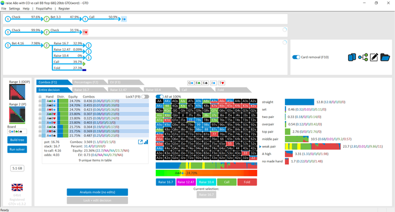
Task: Open the File menu
Action: 4,8
